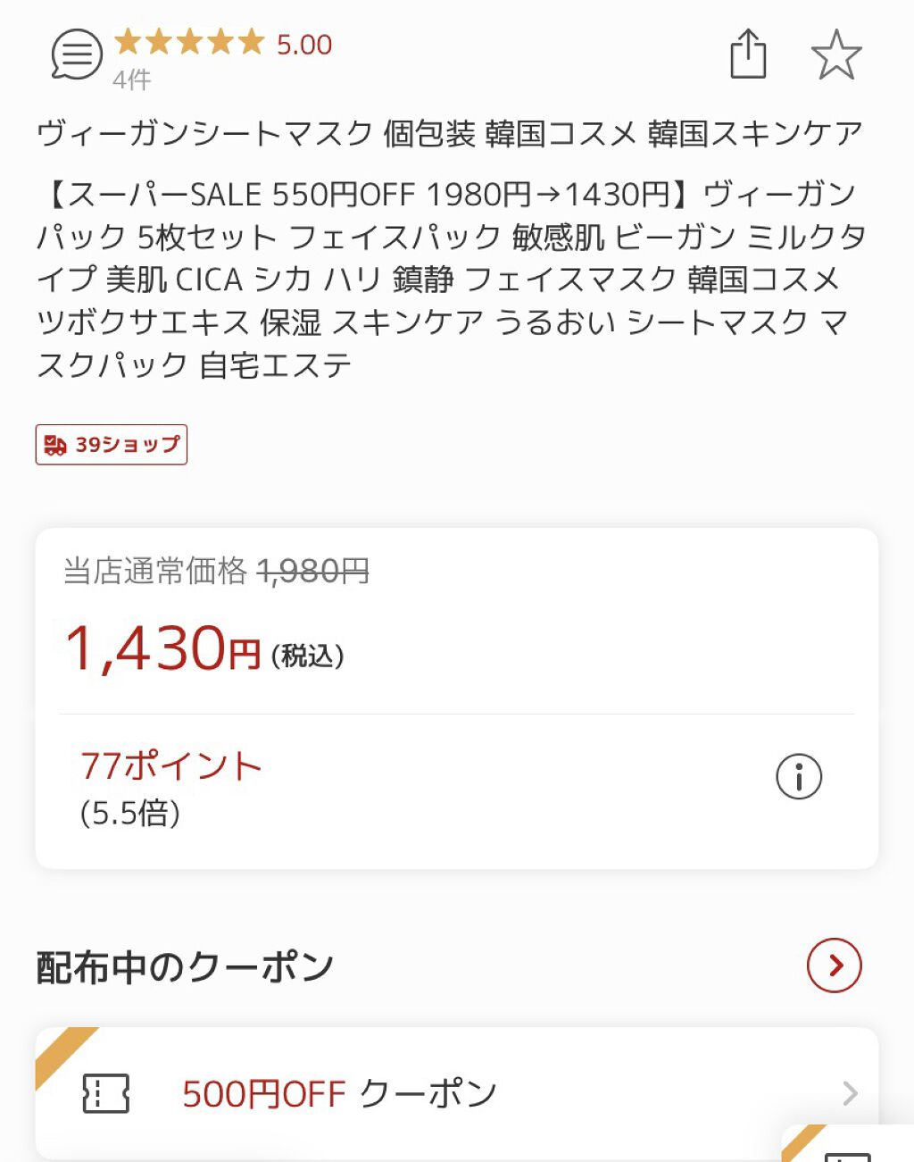The image size is (914, 1162).
Task: Tap the 配布中のクーポン section heading
Action: pyautogui.click(x=185, y=966)
